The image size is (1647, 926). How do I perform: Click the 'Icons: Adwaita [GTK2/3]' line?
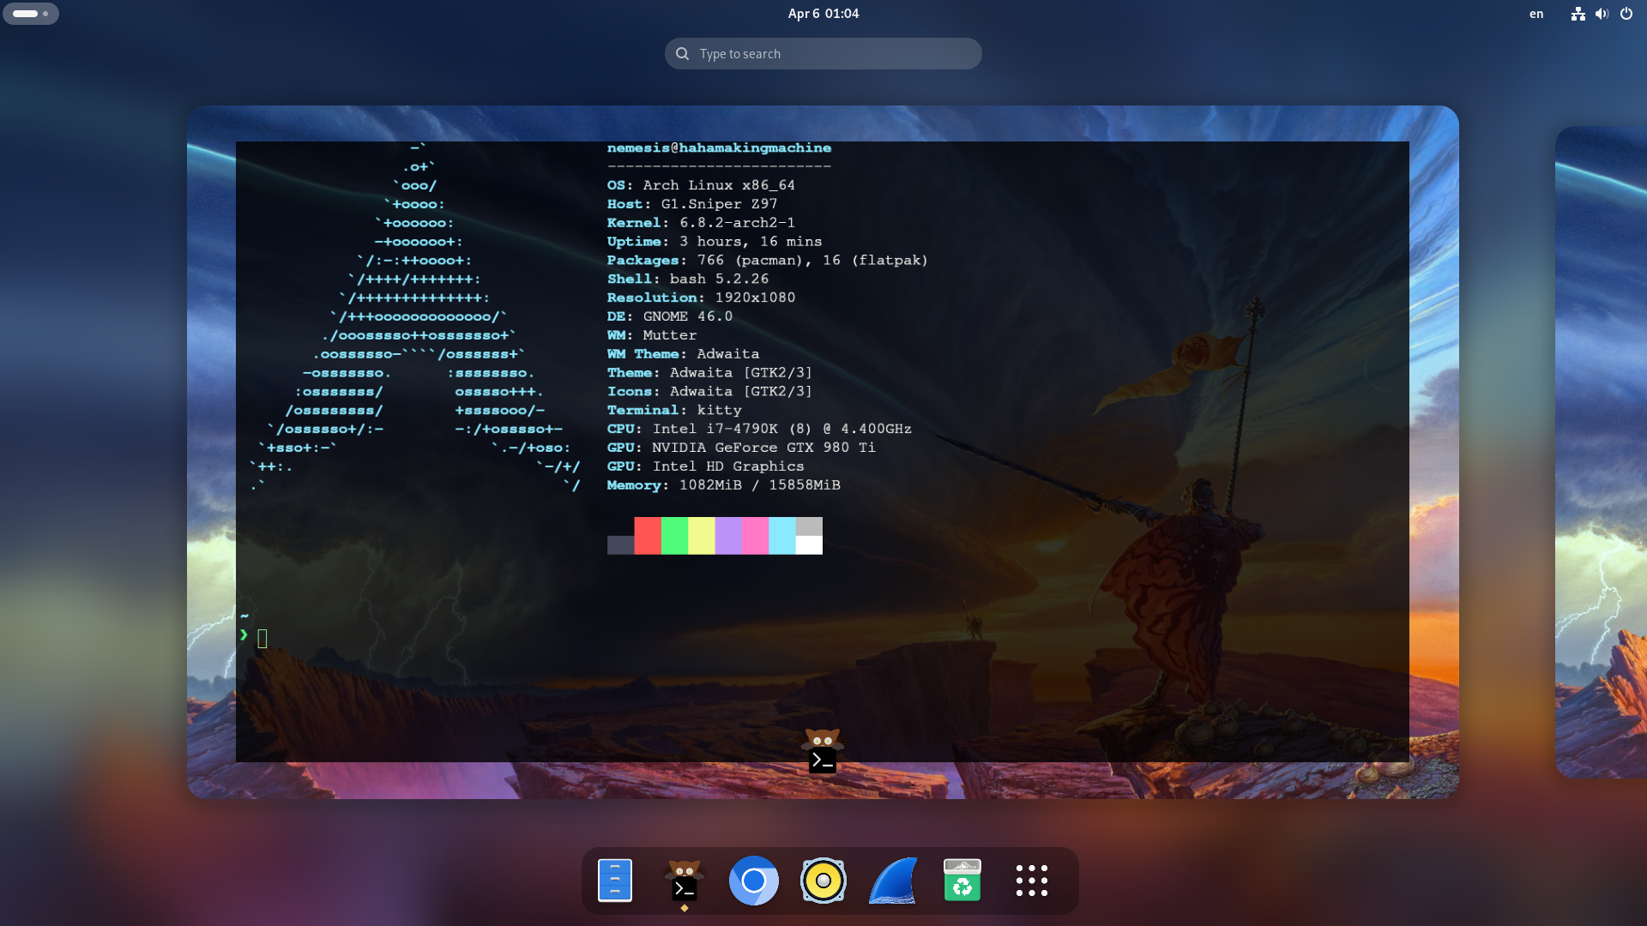709,392
